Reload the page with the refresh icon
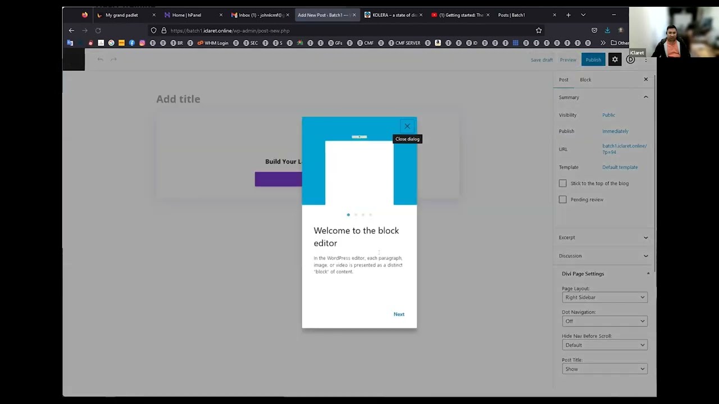The image size is (719, 404). click(98, 30)
